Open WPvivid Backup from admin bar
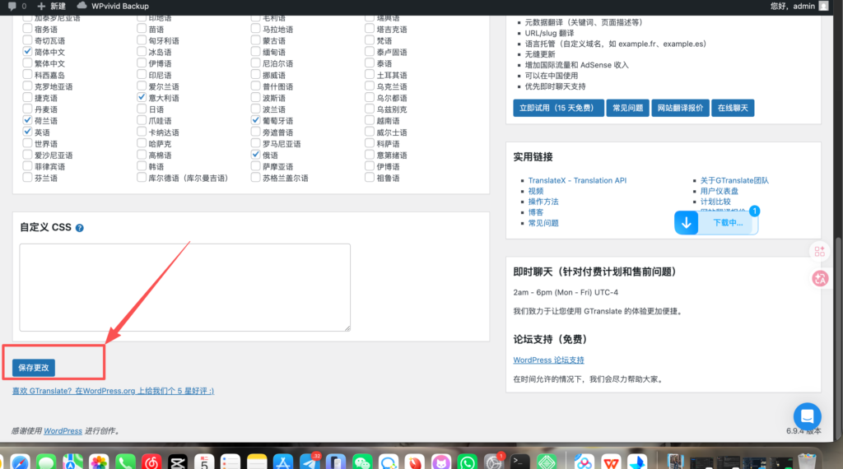Viewport: 843px width, 469px height. pos(113,6)
